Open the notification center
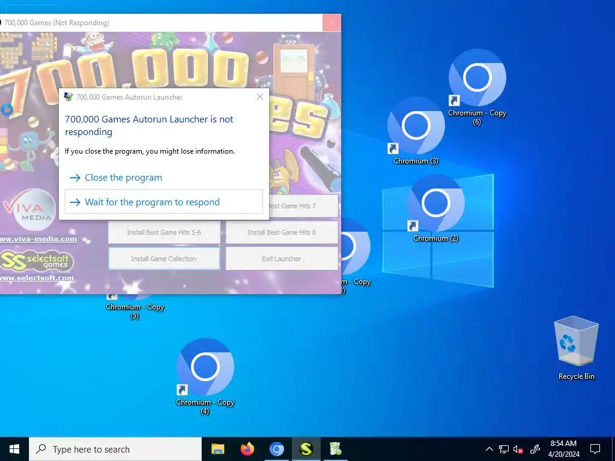The width and height of the screenshot is (615, 461). (595, 449)
